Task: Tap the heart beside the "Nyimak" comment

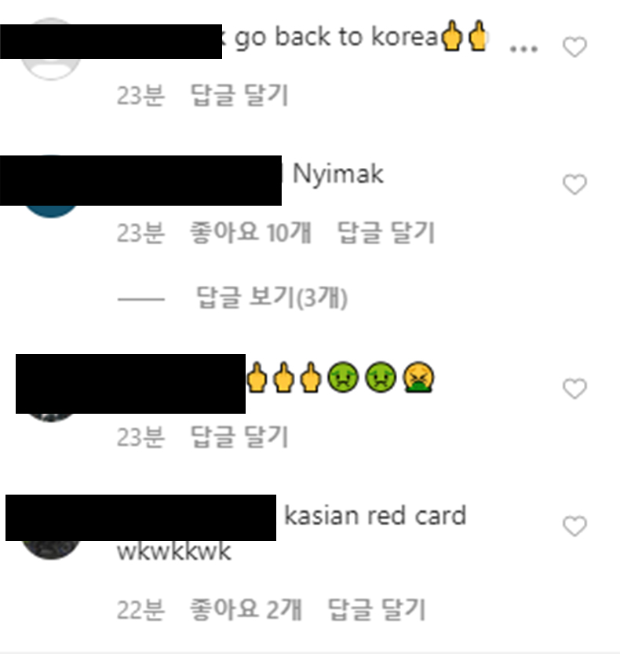Action: (x=574, y=185)
